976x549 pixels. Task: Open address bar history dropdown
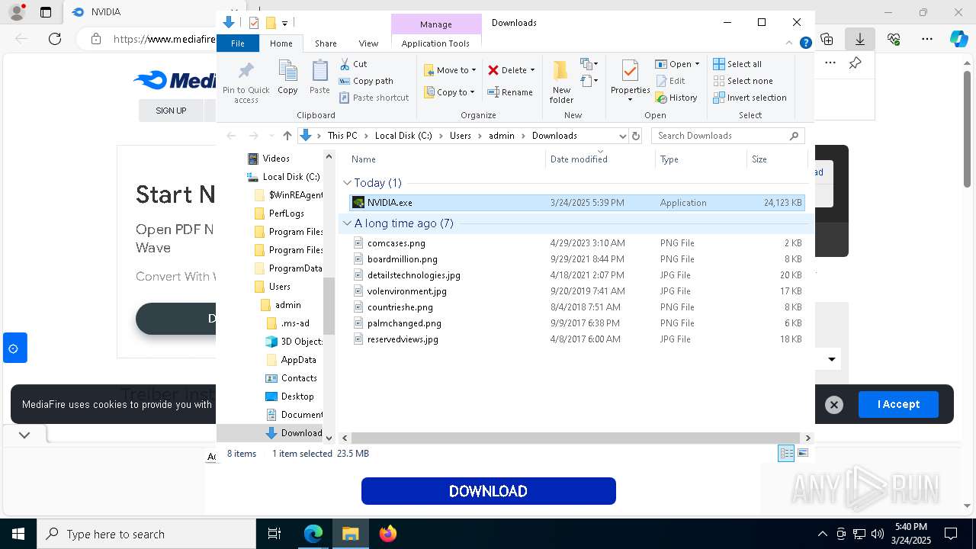tap(622, 136)
